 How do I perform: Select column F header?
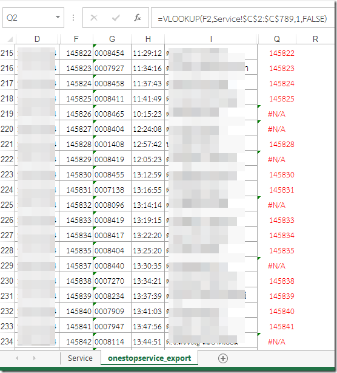click(76, 39)
